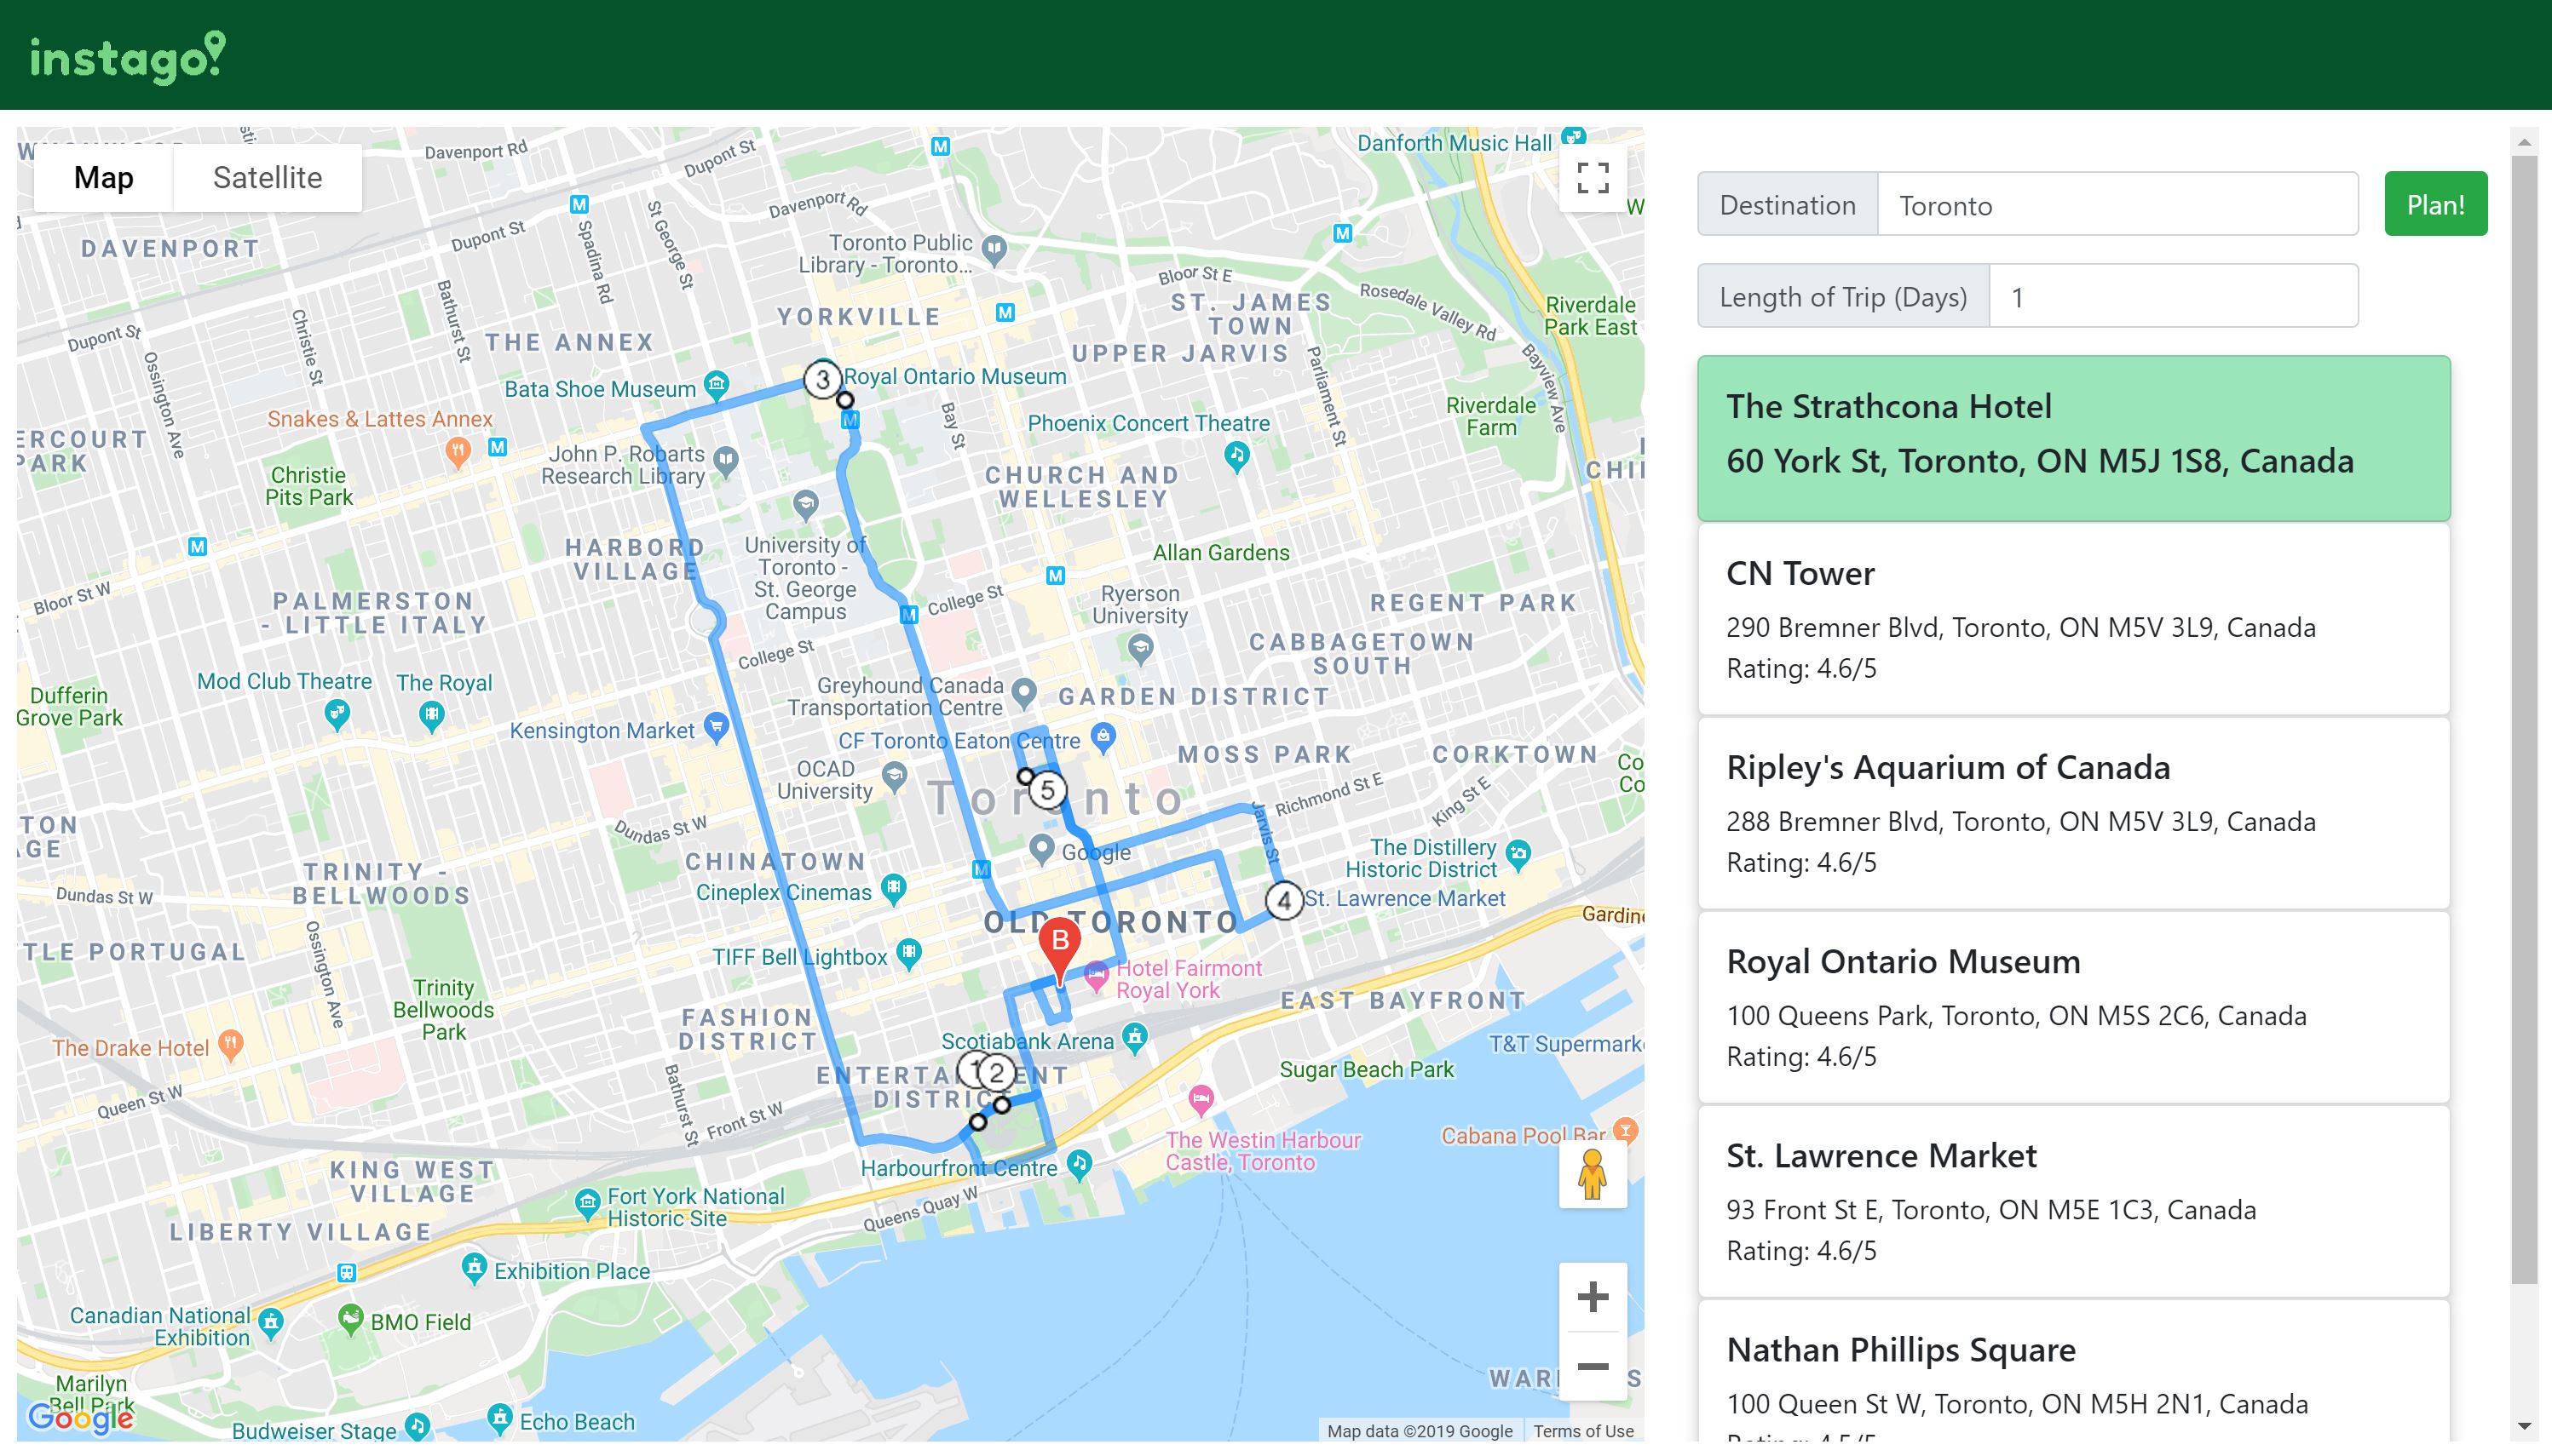Select the Map view tab

tap(103, 178)
